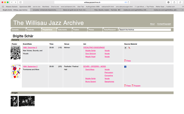Show all tabs overview button
This screenshot has height=114, width=184.
point(180,2)
